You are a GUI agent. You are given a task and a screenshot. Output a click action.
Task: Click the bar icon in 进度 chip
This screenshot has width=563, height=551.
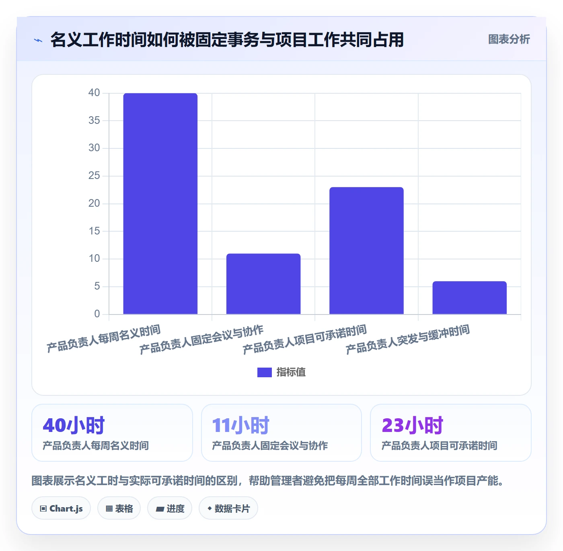160,509
